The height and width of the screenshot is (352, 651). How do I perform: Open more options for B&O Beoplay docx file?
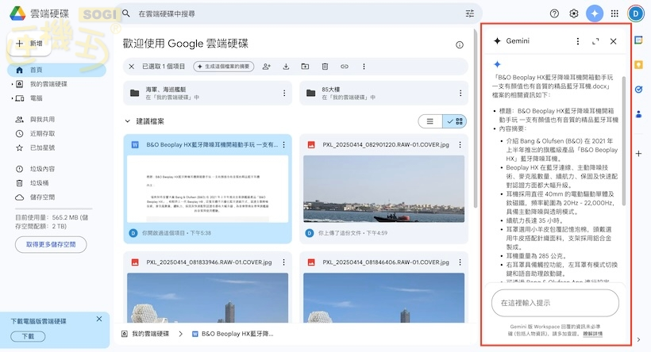click(x=284, y=145)
